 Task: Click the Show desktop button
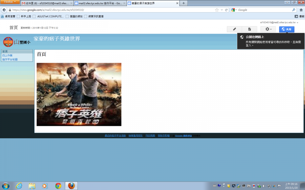pyautogui.click(x=303, y=186)
